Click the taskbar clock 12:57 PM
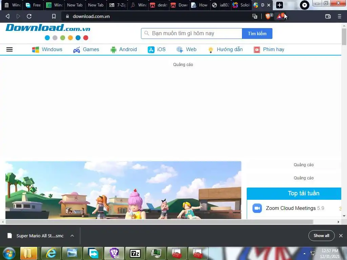 pos(330,251)
